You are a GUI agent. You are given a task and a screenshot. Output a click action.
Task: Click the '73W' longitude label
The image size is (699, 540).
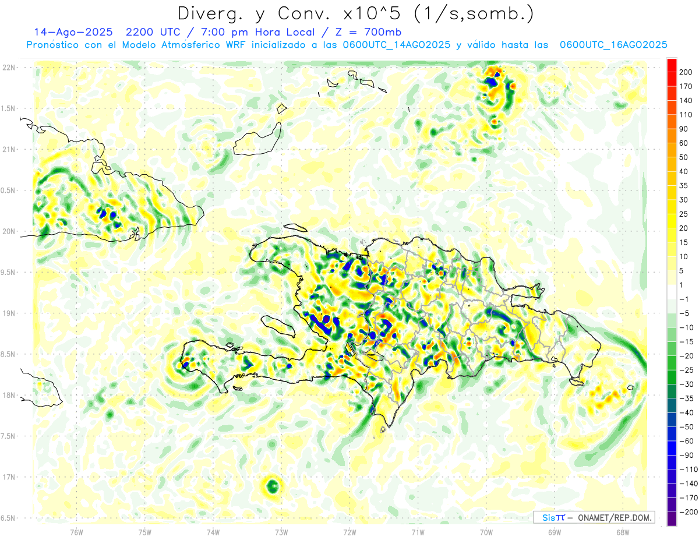(281, 532)
